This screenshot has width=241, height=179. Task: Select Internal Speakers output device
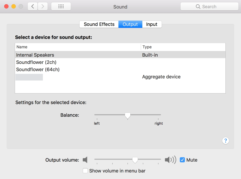(x=35, y=55)
